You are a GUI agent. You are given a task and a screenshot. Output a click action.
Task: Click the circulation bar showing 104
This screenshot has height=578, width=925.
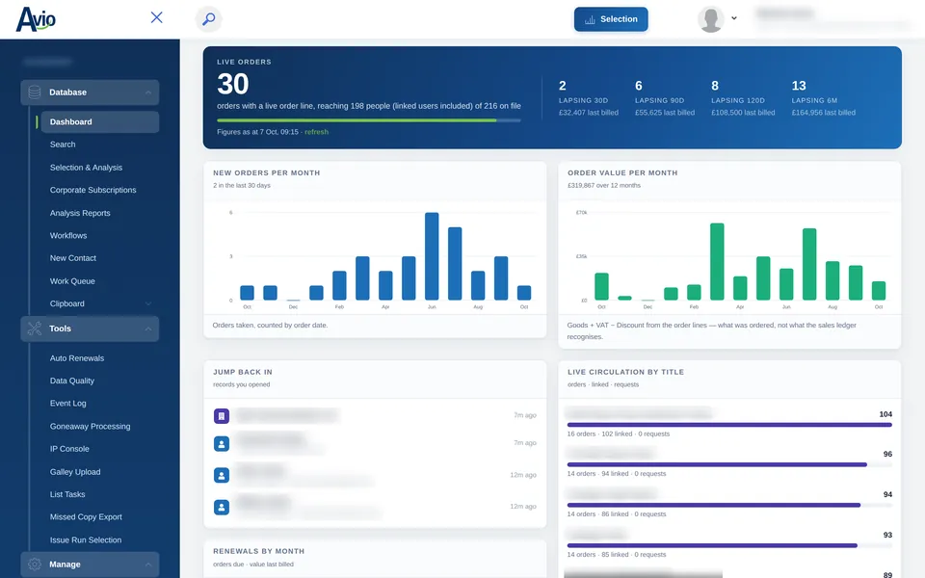pos(729,425)
